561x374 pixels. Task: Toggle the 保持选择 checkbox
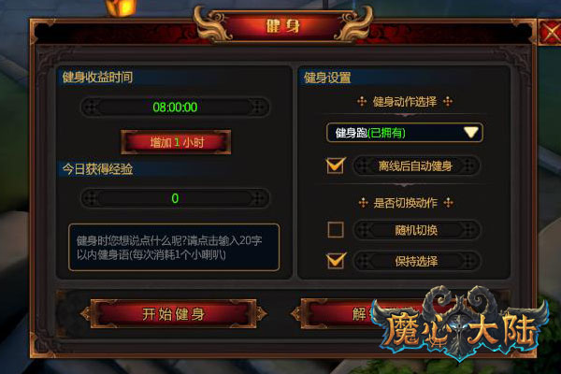[336, 260]
